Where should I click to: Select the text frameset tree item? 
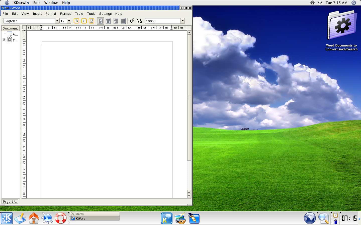coord(12,40)
